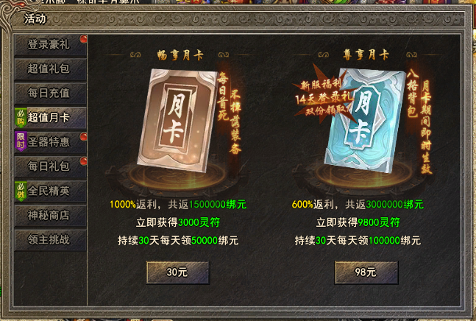Image resolution: width=476 pixels, height=321 pixels.
Task: Click the brown 畅享月卡 card image
Action: tap(177, 120)
